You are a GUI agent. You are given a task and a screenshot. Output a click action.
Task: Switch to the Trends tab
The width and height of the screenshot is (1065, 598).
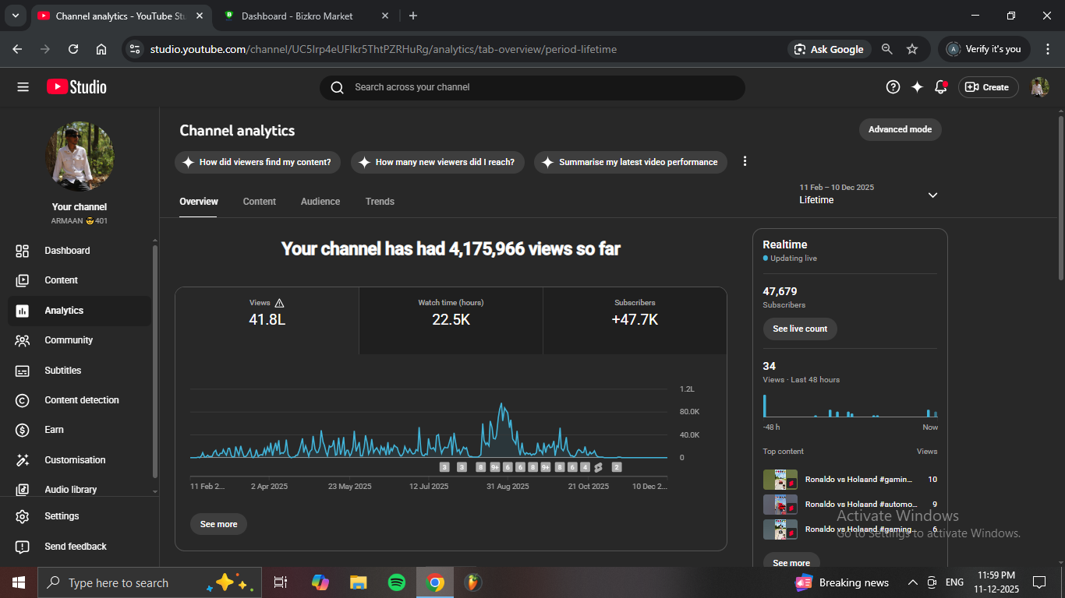[x=380, y=202]
